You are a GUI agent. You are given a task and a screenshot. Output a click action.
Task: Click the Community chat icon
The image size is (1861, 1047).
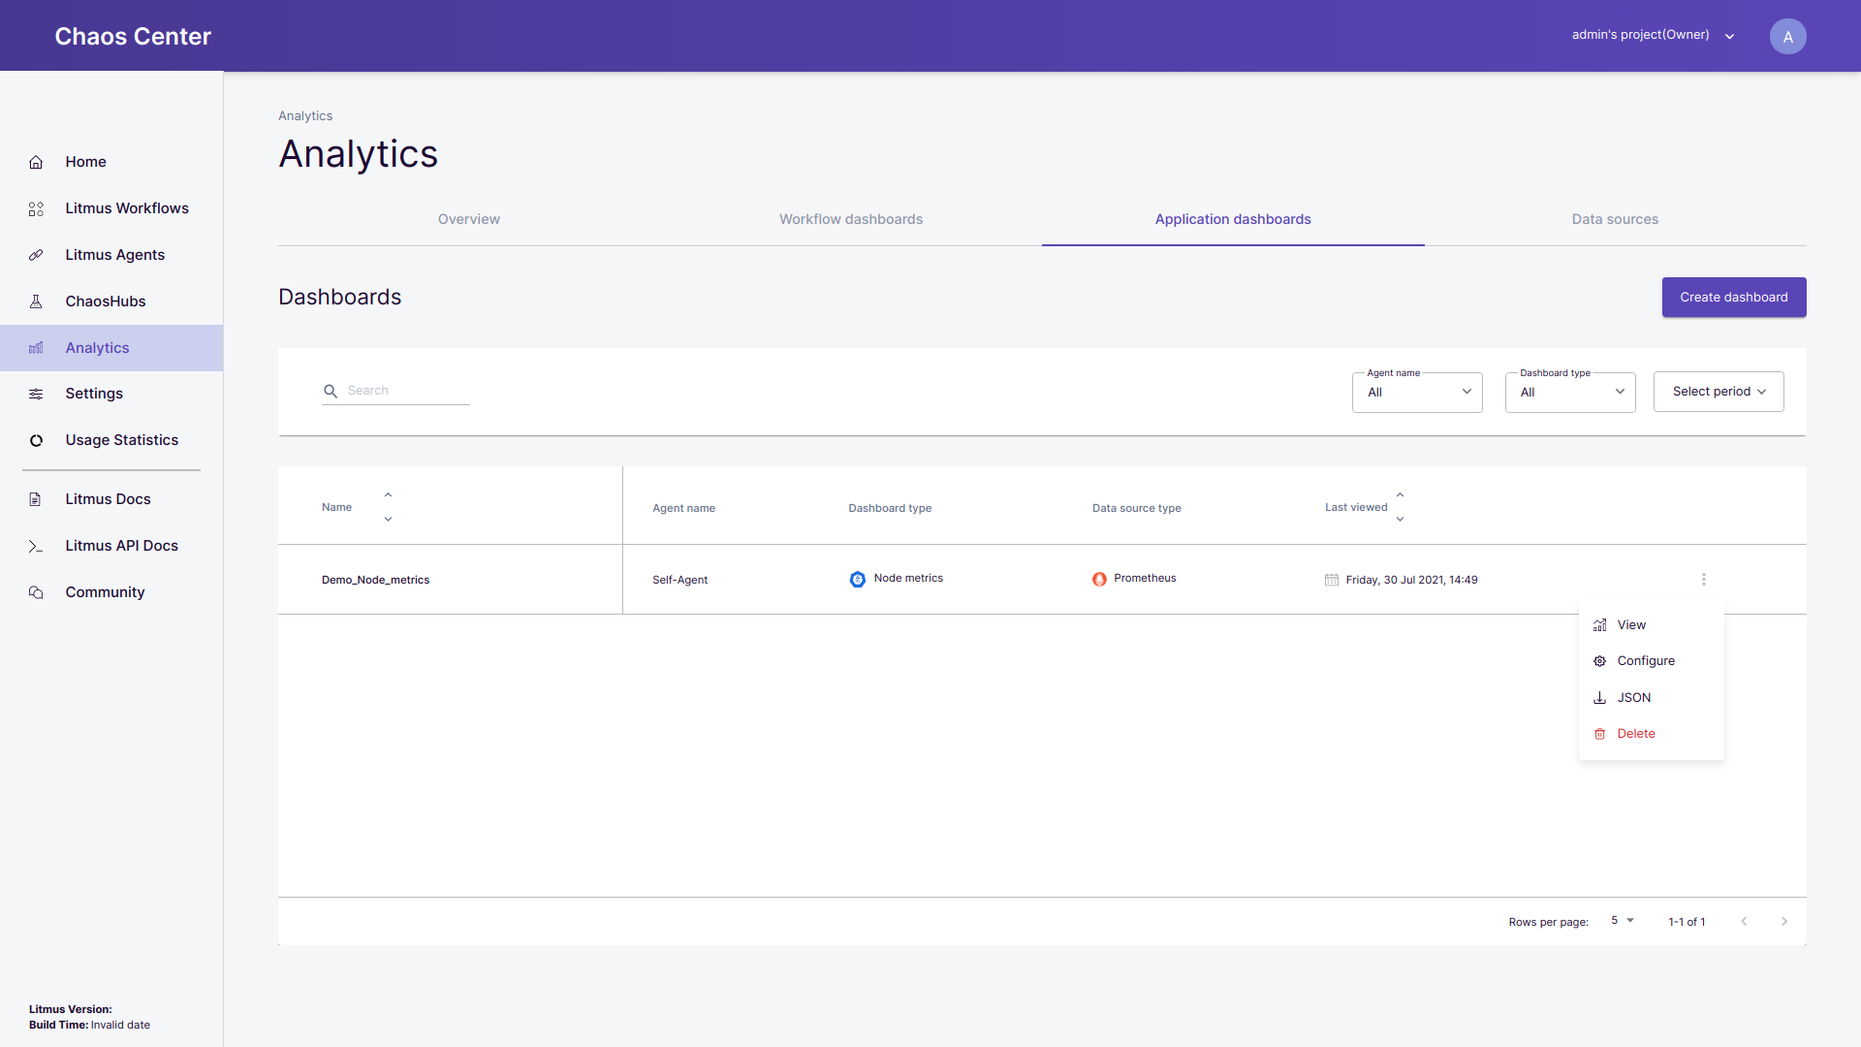[36, 592]
